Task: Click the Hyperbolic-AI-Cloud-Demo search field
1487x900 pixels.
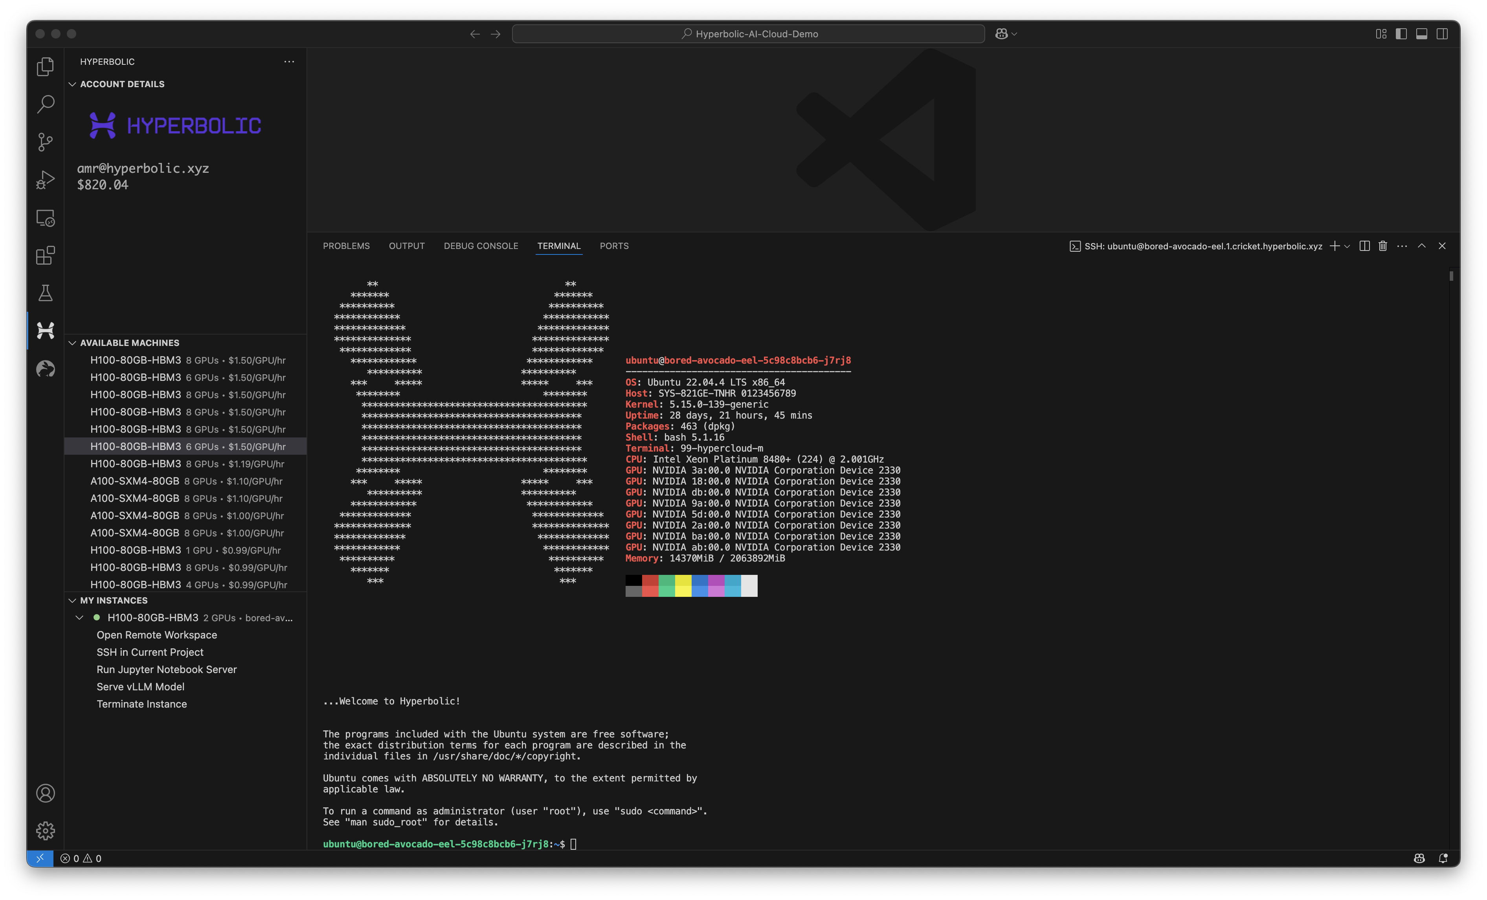Action: tap(748, 34)
